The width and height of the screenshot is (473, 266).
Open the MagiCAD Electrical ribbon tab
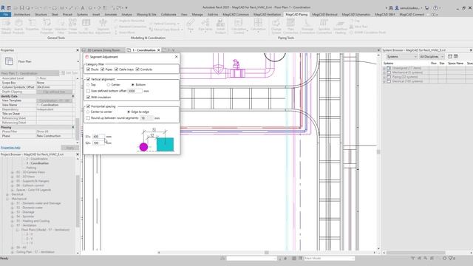coord(324,14)
